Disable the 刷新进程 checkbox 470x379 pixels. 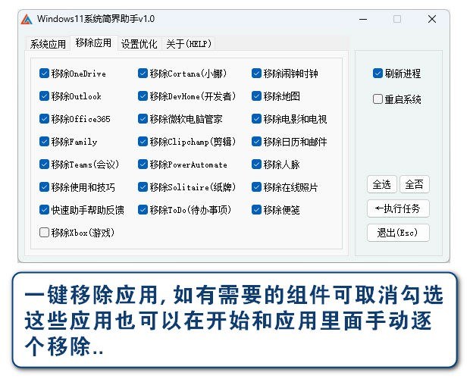pyautogui.click(x=378, y=74)
